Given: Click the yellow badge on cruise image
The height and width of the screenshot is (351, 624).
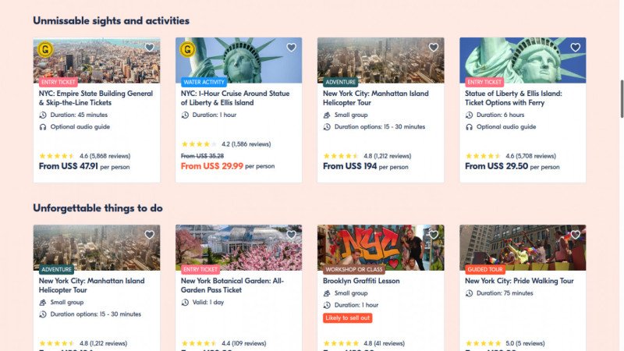Looking at the screenshot, I should point(187,50).
